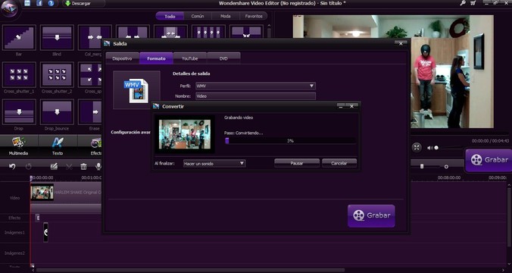Open the help question mark icon

(x=51, y=3)
